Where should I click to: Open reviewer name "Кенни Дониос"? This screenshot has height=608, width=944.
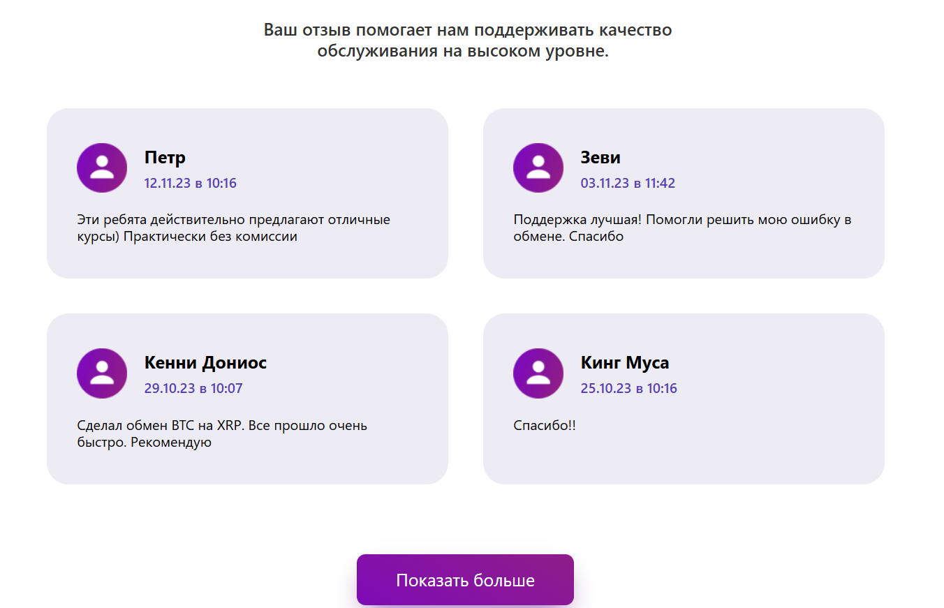205,363
